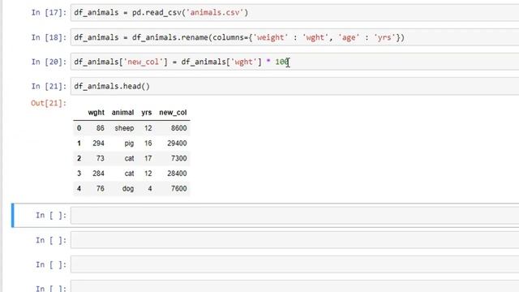The image size is (519, 292).
Task: Click the dog cell in row 4
Action: click(x=128, y=188)
